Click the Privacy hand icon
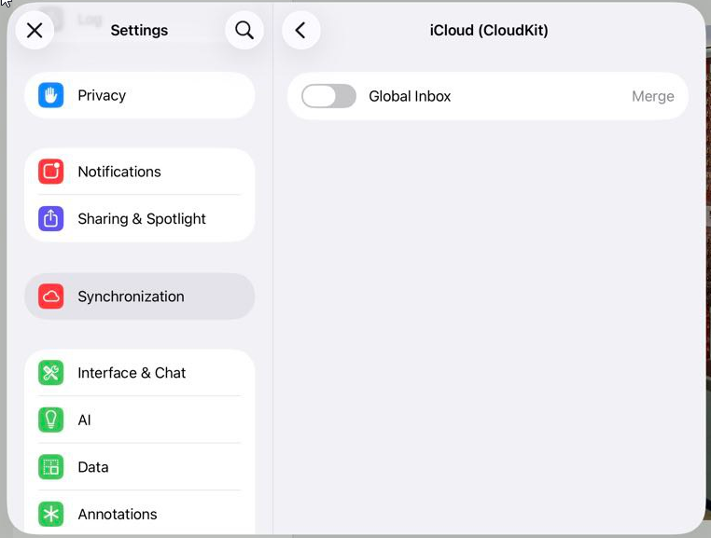The width and height of the screenshot is (711, 538). (x=50, y=95)
